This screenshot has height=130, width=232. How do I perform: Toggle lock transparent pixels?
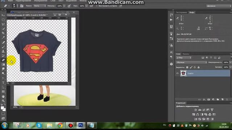click(x=187, y=67)
